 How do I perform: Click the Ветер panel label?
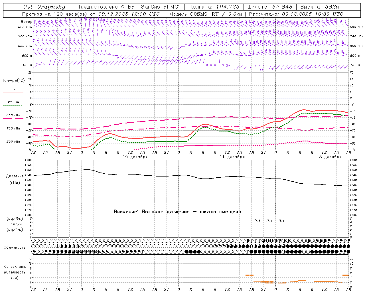click(x=26, y=22)
